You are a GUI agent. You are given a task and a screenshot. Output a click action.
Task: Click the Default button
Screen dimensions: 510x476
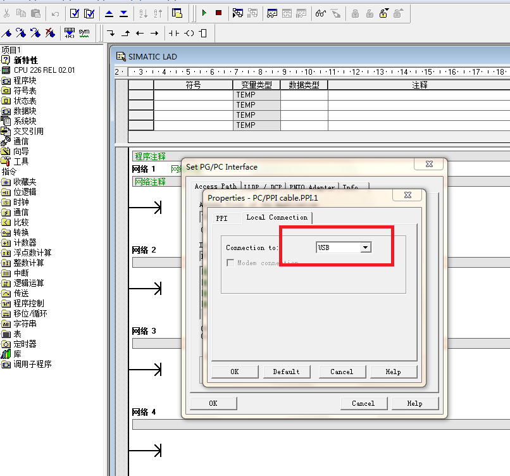click(287, 372)
